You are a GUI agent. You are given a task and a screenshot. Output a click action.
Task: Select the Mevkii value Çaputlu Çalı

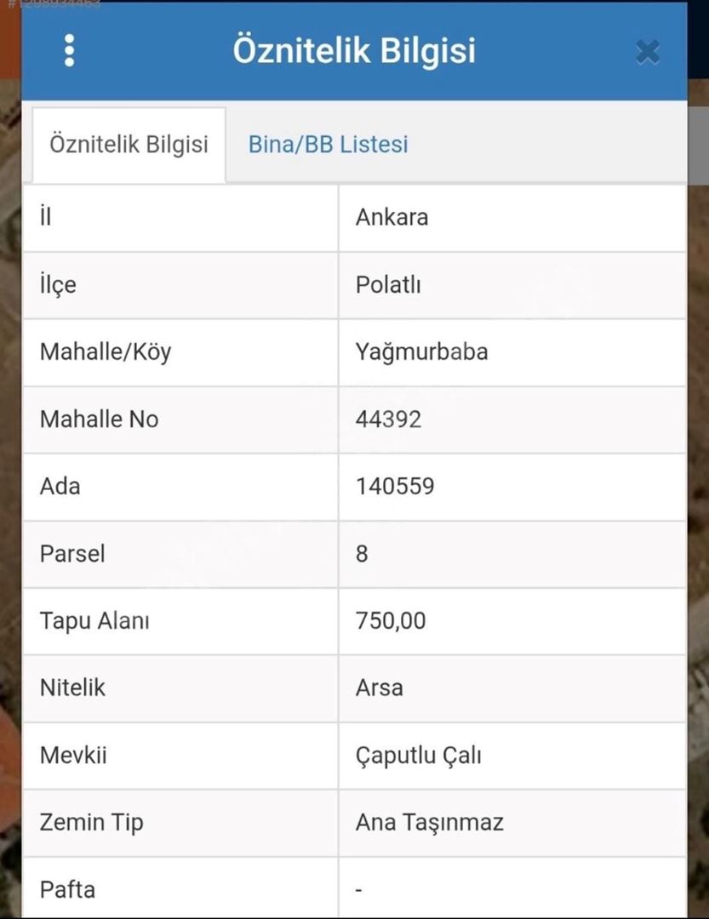[418, 756]
